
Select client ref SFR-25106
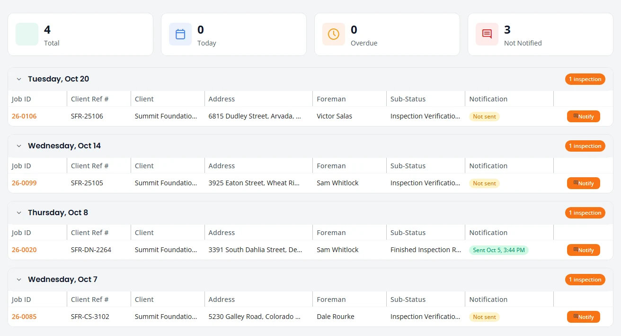coord(87,116)
